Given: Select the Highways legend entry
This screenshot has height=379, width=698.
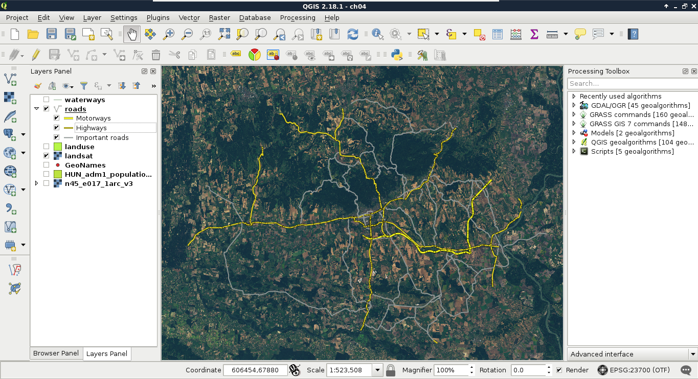Looking at the screenshot, I should (x=91, y=128).
